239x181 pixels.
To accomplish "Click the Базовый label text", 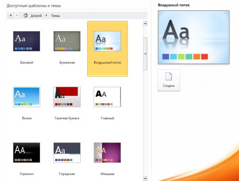I will click(x=26, y=62).
